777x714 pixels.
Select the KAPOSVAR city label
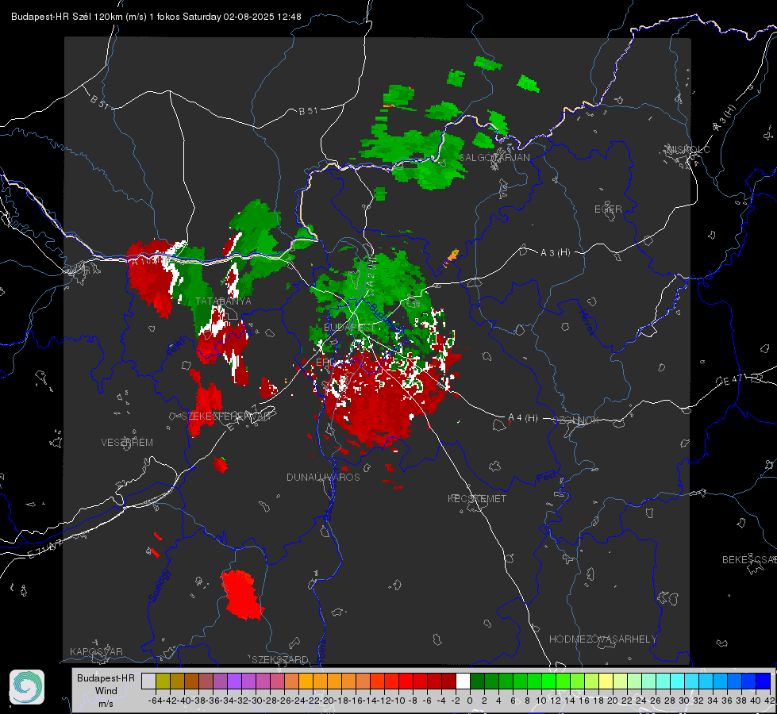pos(96,651)
